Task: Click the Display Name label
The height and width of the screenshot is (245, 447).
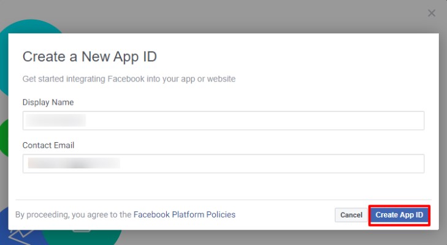Action: tap(48, 102)
